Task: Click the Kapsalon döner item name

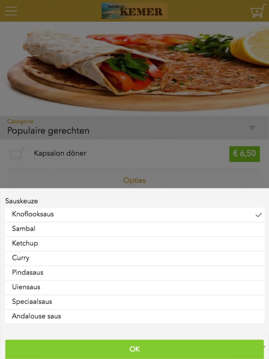Action: coord(60,153)
